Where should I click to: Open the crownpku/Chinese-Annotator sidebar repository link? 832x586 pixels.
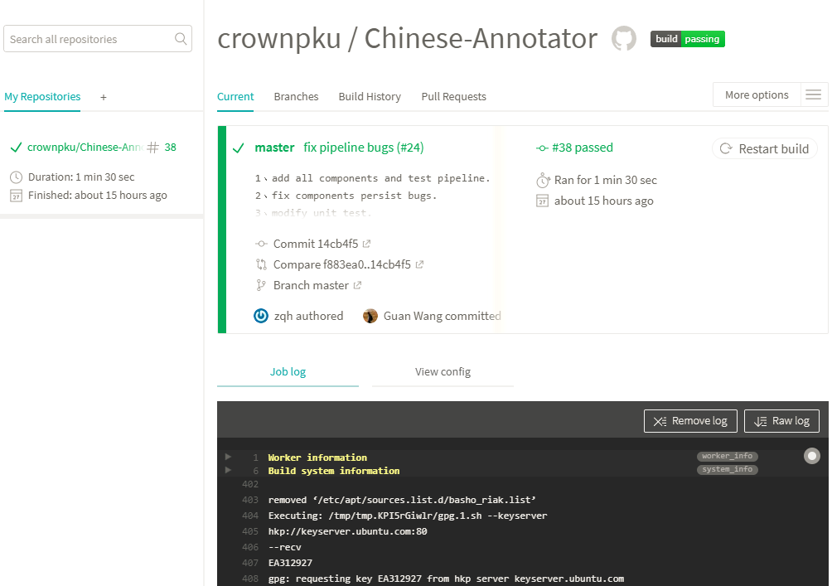[x=85, y=147]
